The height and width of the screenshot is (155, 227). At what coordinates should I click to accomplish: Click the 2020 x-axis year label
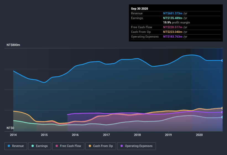pyautogui.click(x=199, y=135)
